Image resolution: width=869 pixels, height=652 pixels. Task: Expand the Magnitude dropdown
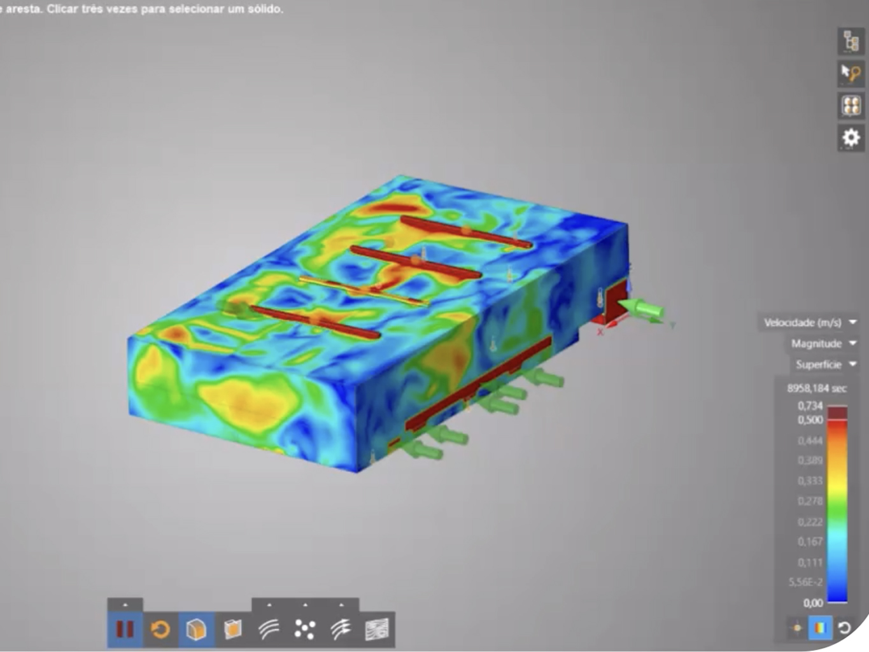[x=823, y=344]
